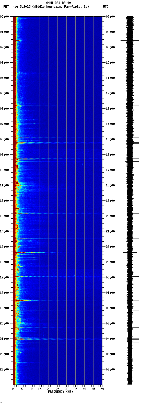Click the PDT time label 14:00

pos(4,231)
